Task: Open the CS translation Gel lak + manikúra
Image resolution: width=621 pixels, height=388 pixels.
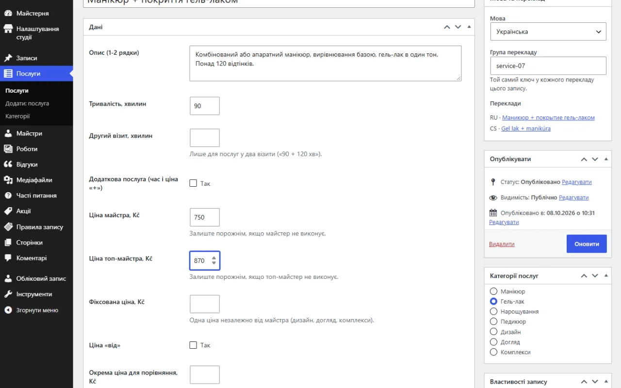Action: tap(526, 129)
